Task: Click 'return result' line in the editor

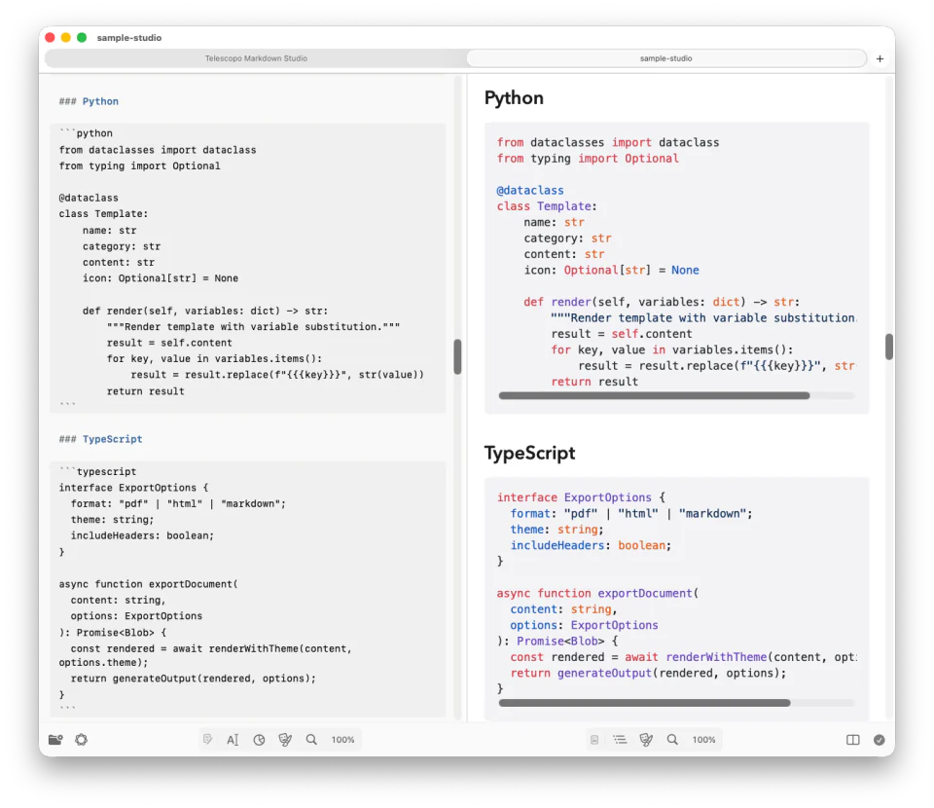Action: tap(145, 391)
